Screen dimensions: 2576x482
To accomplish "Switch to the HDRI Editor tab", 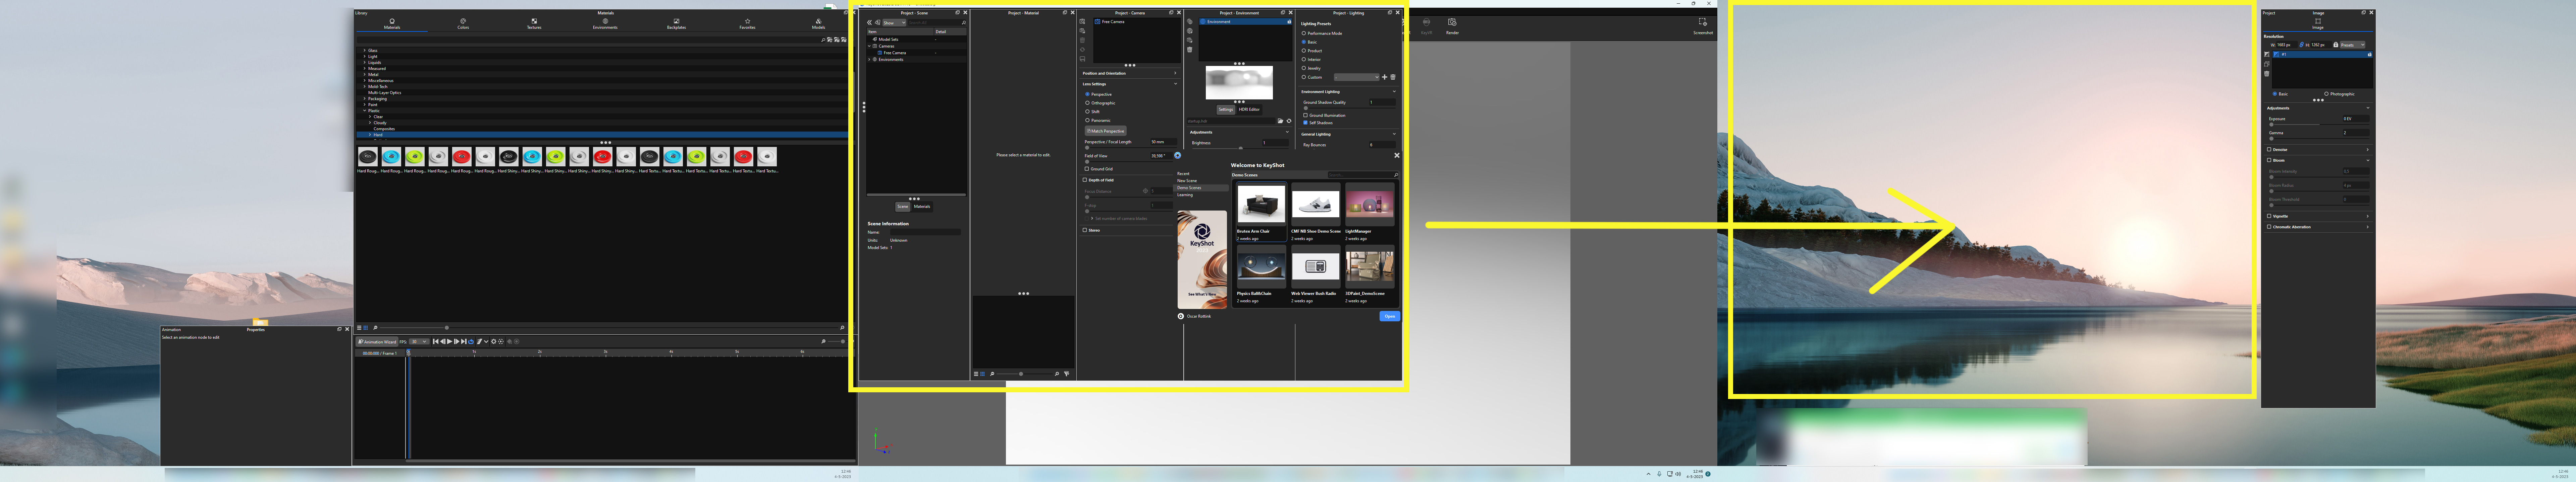I will [x=1249, y=110].
